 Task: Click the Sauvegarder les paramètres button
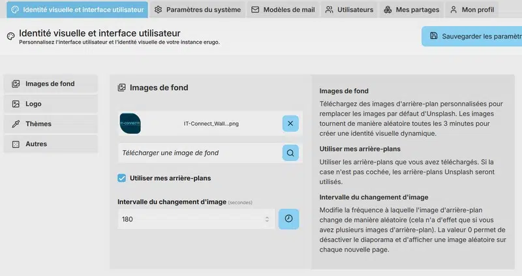pos(471,37)
